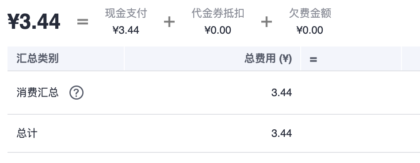Click the ¥0.00 value under 欠费金额
The image size is (420, 163).
[310, 30]
